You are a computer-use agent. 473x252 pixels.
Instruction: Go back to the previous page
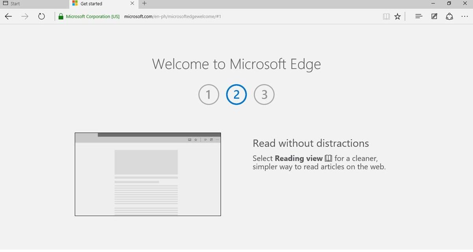(x=8, y=17)
